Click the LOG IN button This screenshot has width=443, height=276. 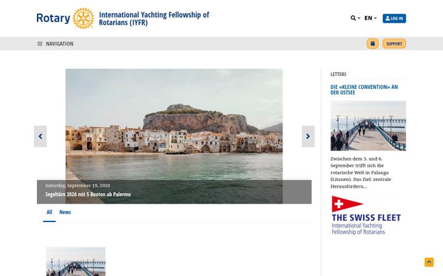[x=394, y=18]
